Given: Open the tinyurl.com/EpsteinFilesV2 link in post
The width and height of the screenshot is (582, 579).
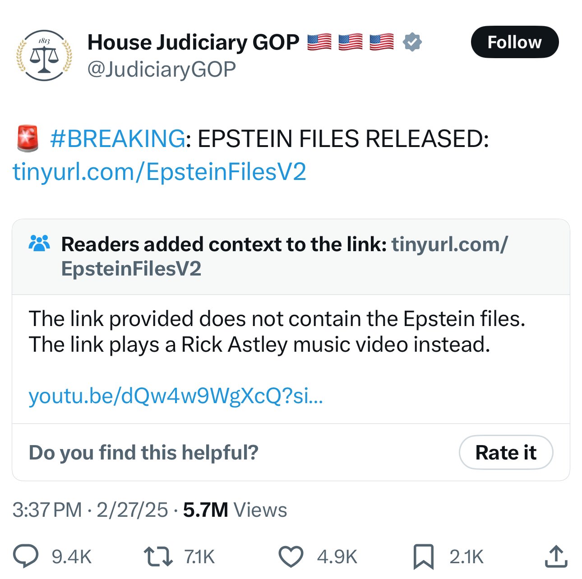Looking at the screenshot, I should pos(159,172).
